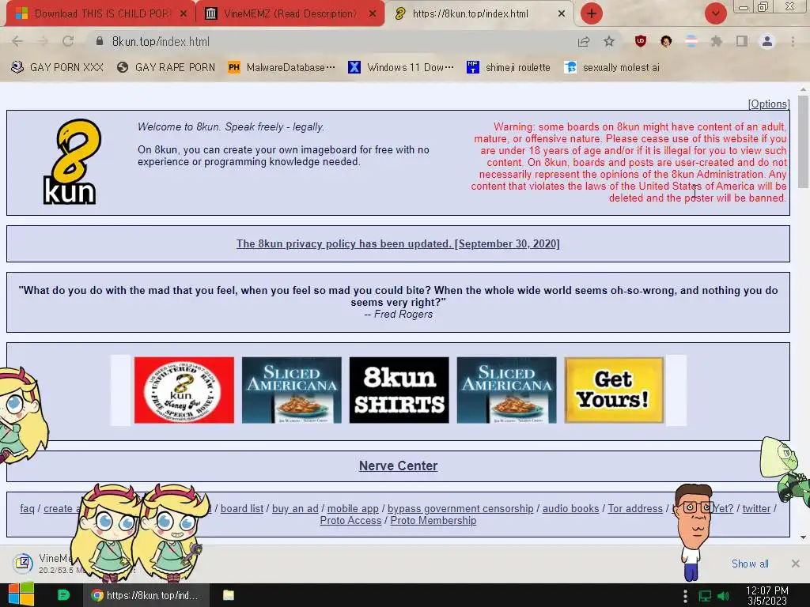Viewport: 810px width, 607px height.
Task: Open the Proto Access link
Action: click(350, 520)
